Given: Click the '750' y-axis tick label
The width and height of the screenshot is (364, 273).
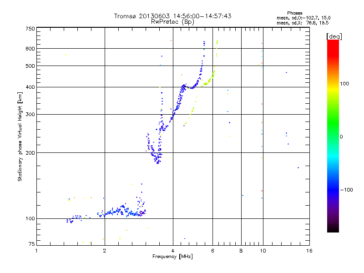Looking at the screenshot, I should pos(30,29).
